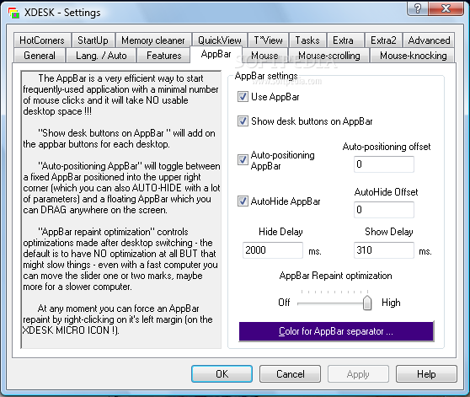Click the AppBar Repaint optimization slider thumb
Viewport: 470px width, 397px height.
point(367,303)
